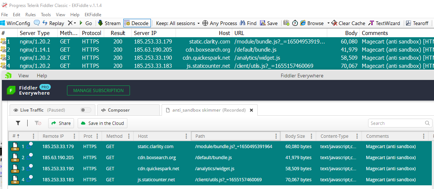Click cdn.boxsearch.org host in Everywhere grid
The width and height of the screenshot is (434, 189).
tap(157, 157)
